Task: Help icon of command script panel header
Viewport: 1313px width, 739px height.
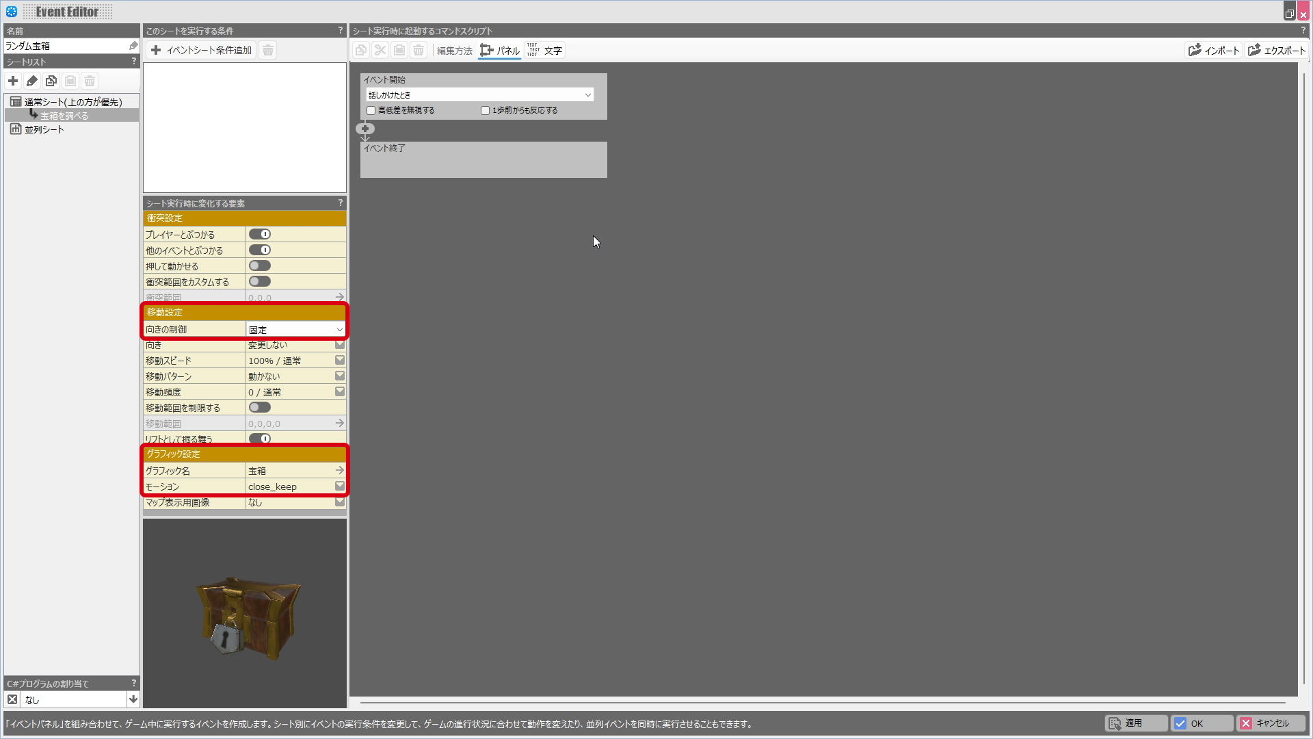Action: pyautogui.click(x=1303, y=31)
